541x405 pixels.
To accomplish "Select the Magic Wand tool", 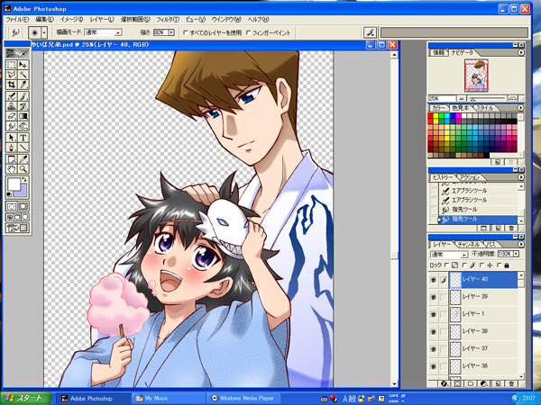I will pos(23,75).
